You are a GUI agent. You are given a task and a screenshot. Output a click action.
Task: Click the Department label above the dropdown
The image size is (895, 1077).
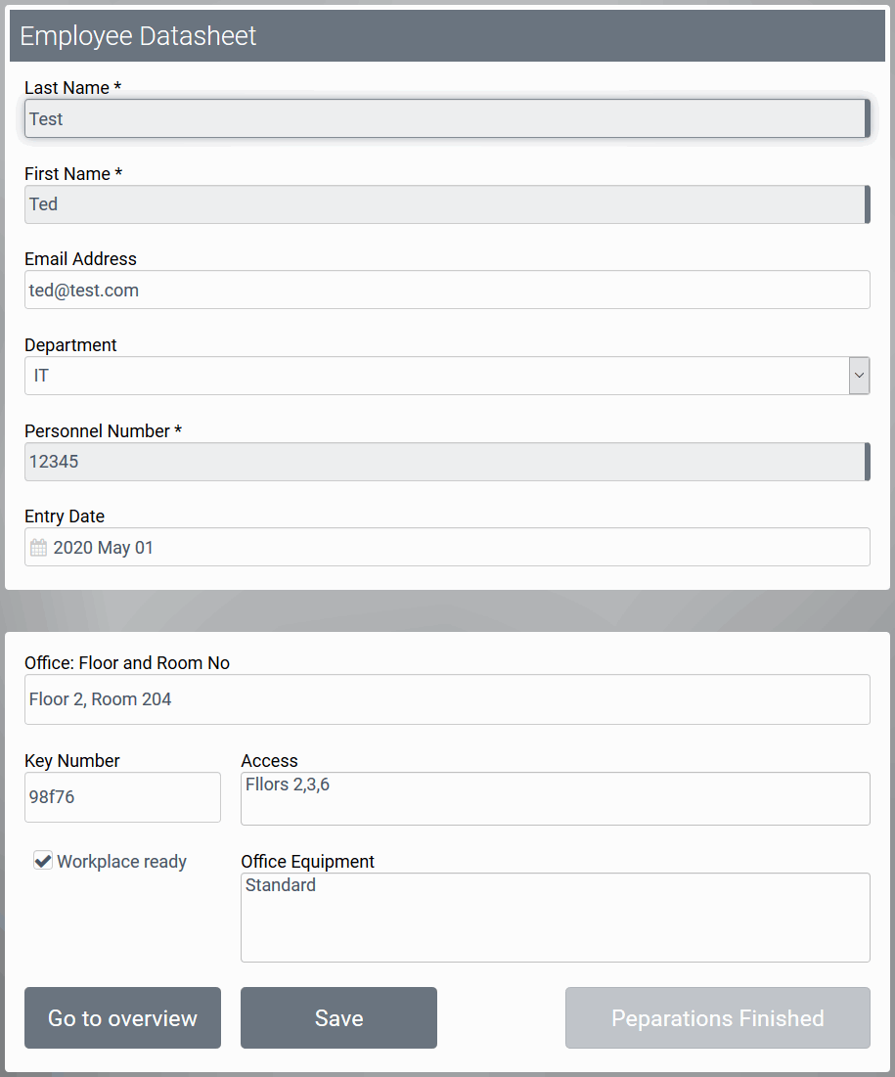(x=70, y=345)
